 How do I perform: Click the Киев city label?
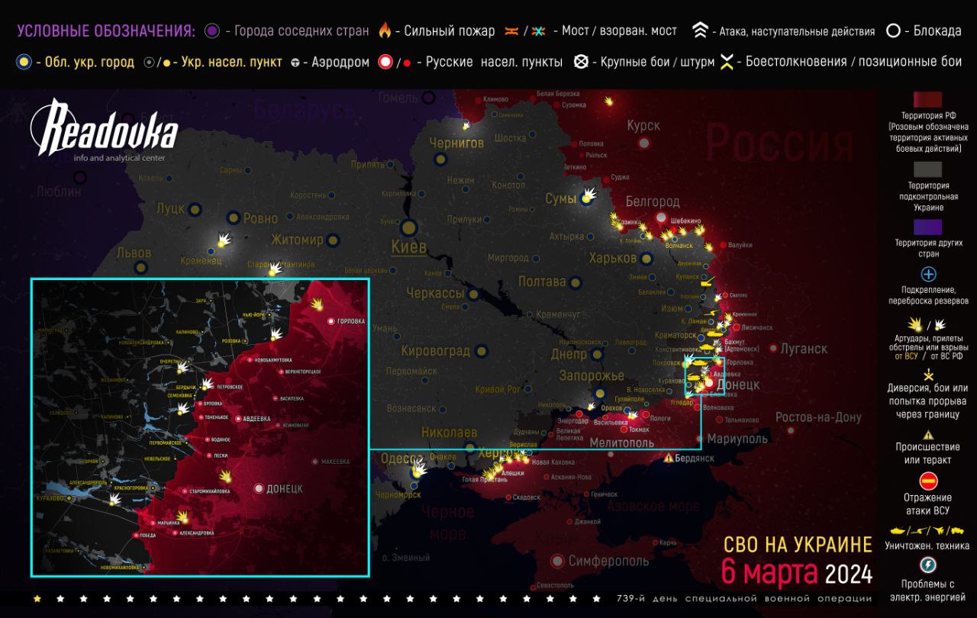(408, 247)
